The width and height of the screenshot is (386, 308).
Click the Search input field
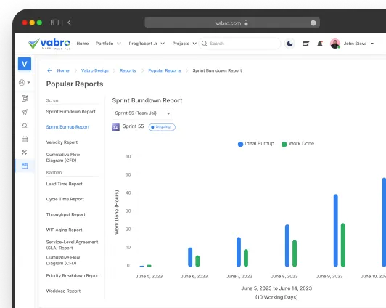239,44
